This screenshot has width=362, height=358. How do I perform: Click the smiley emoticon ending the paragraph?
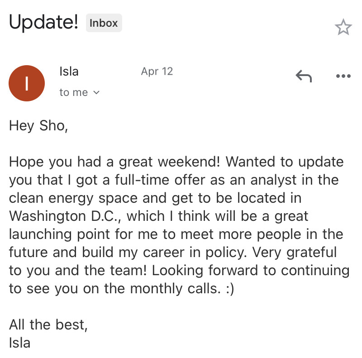pos(228,288)
